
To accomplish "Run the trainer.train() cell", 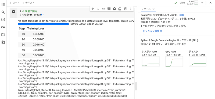I will [x=13, y=12].
